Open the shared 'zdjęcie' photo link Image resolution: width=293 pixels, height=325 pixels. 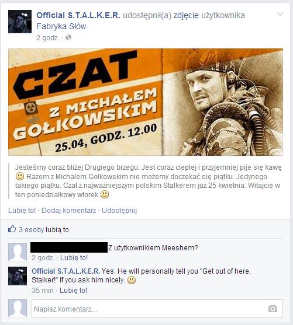186,16
